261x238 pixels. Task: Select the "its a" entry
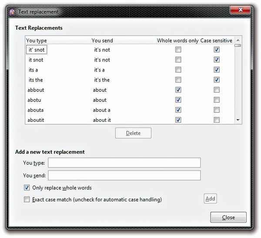(33, 70)
